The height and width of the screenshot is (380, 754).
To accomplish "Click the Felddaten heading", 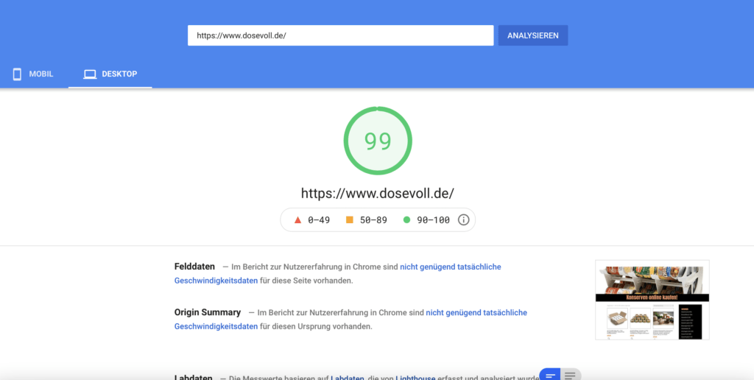I will [194, 267].
